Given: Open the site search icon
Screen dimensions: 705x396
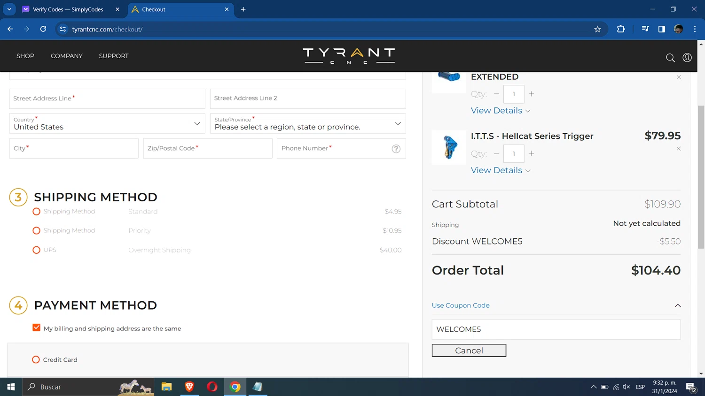Looking at the screenshot, I should tap(670, 58).
